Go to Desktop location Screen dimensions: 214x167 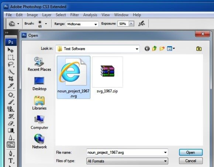(x=39, y=83)
